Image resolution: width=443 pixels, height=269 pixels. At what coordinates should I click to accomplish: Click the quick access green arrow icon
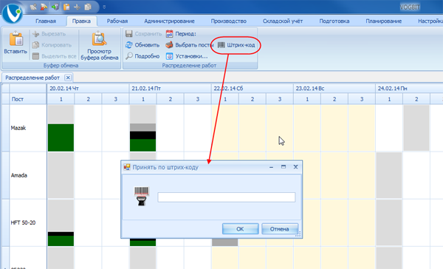click(55, 7)
